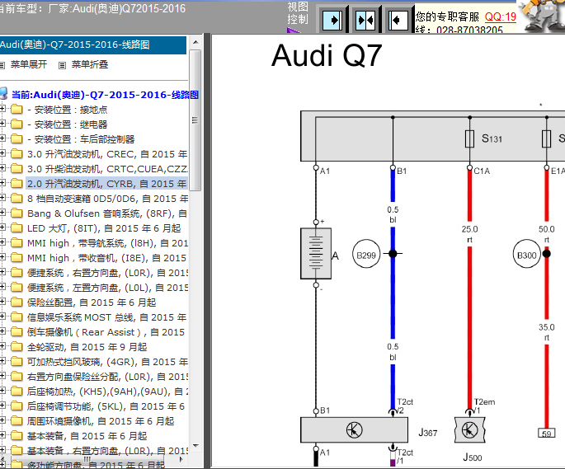
Task: Select 2.0 升汽油发动机, CYRB tree item
Action: [107, 184]
